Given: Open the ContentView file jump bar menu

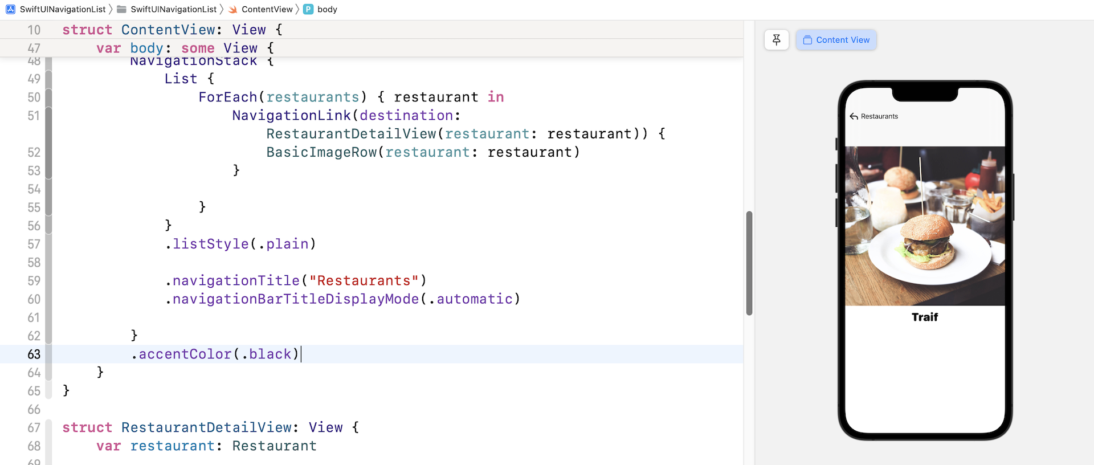Looking at the screenshot, I should (267, 9).
